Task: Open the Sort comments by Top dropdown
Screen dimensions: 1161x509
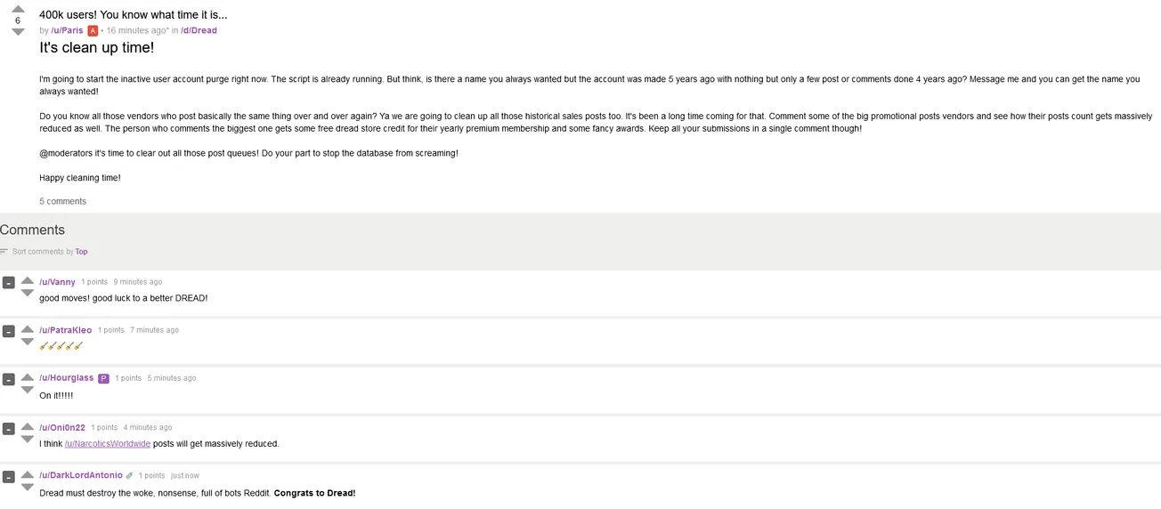Action: pos(81,252)
